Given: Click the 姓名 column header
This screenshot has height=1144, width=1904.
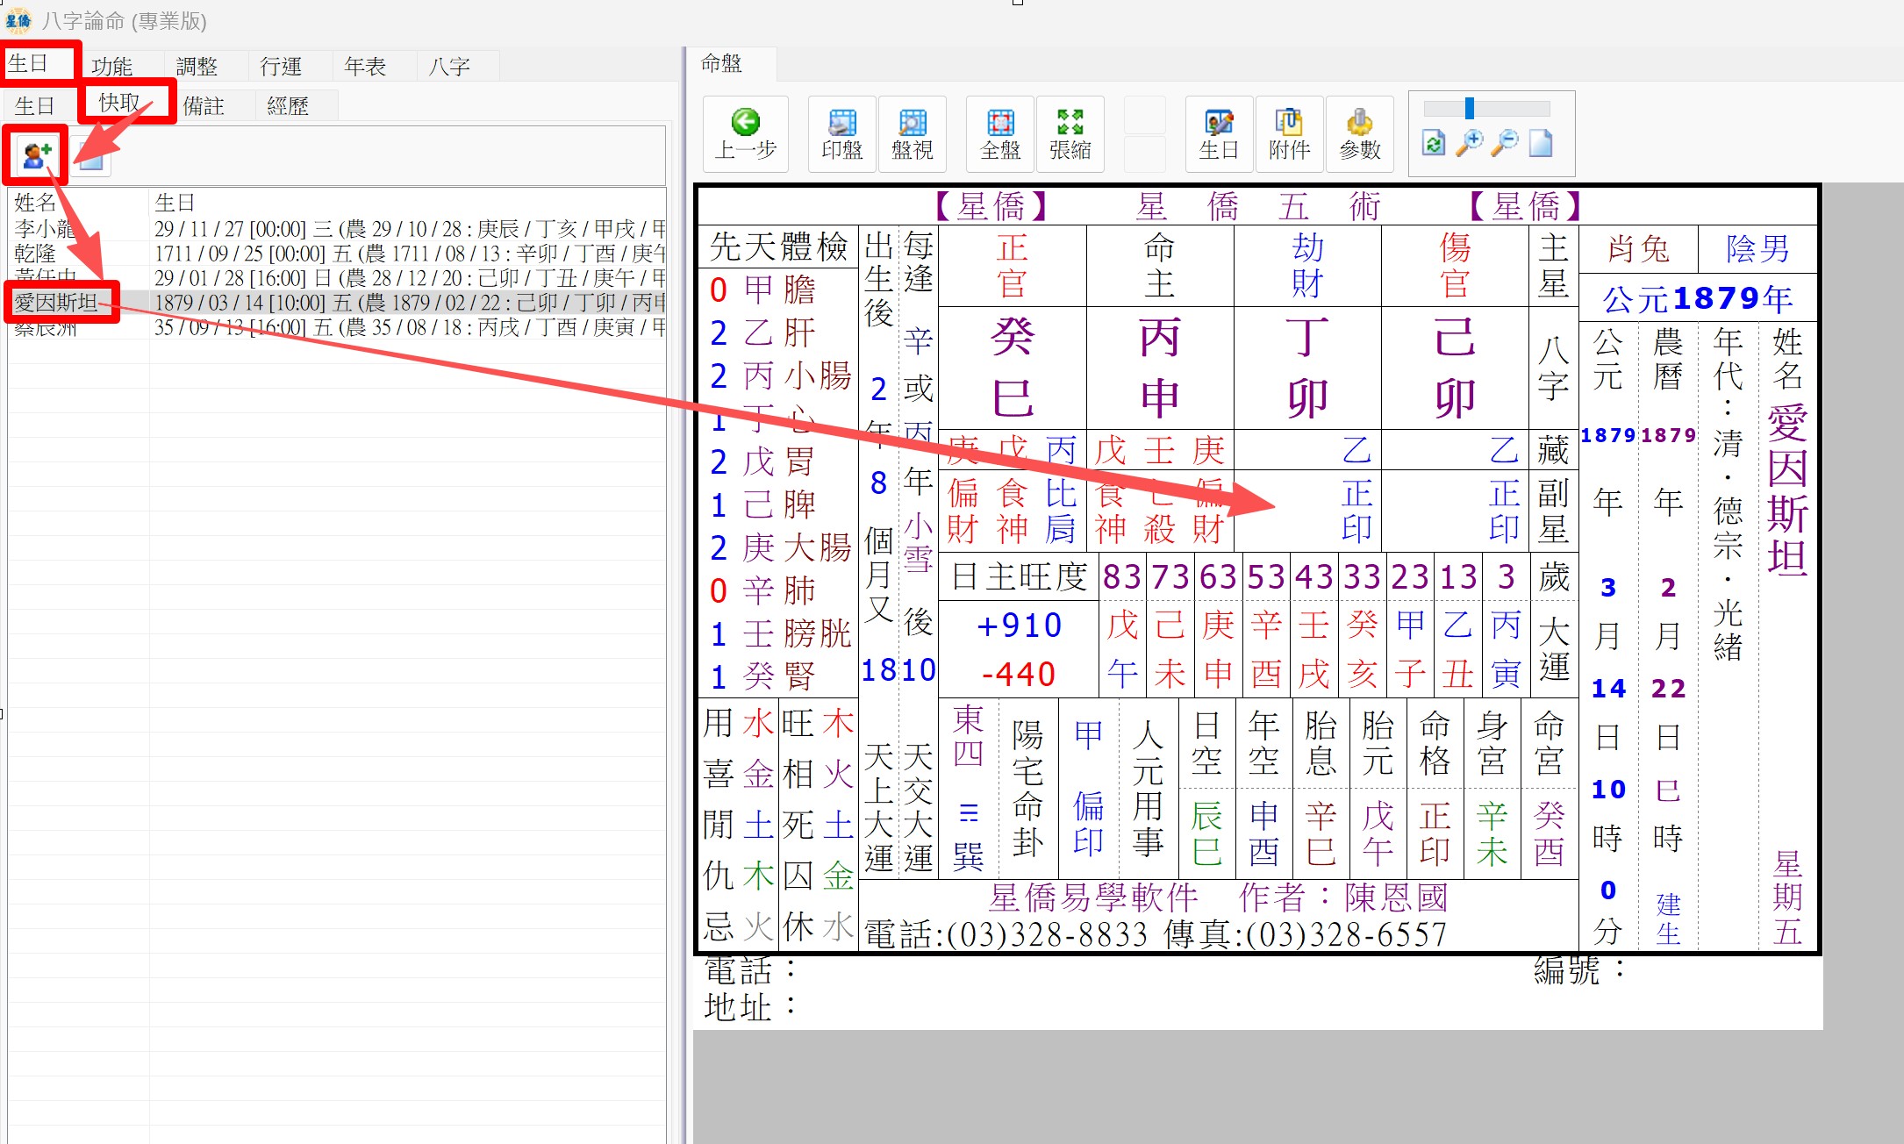Looking at the screenshot, I should (x=35, y=203).
